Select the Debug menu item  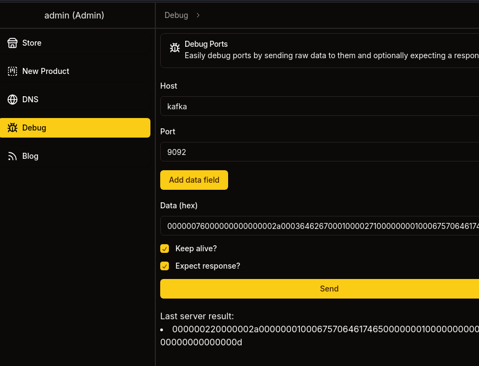pos(75,128)
